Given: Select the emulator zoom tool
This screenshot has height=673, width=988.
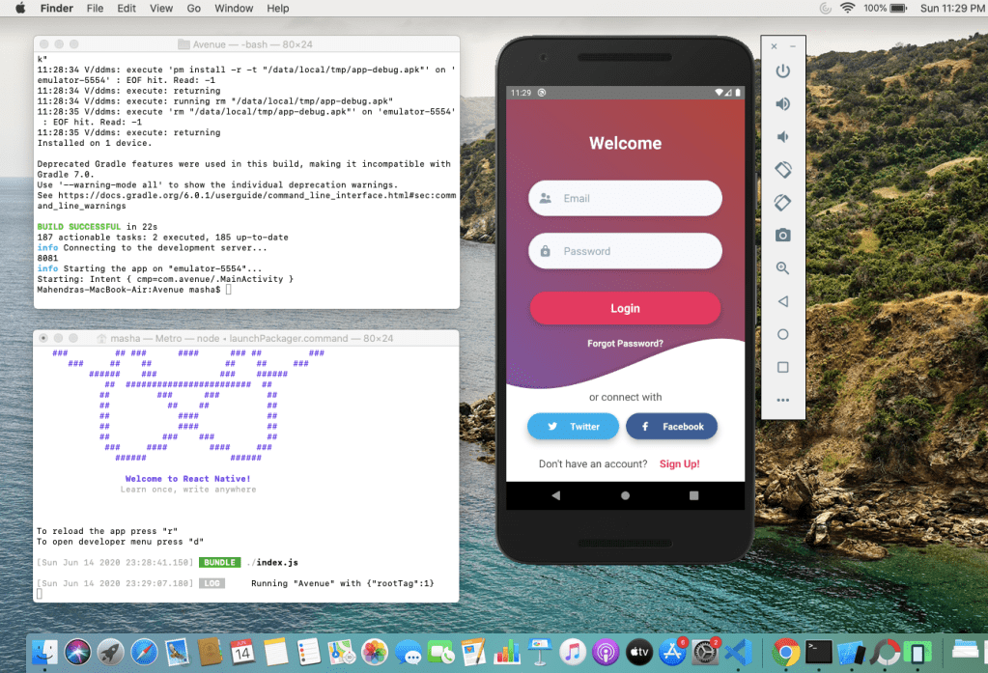Looking at the screenshot, I should (782, 268).
